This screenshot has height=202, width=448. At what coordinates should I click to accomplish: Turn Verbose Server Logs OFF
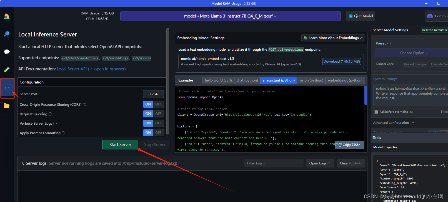pos(158,123)
